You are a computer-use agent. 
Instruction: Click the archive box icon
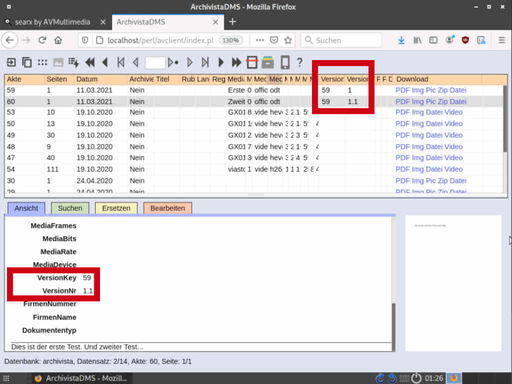(x=268, y=62)
